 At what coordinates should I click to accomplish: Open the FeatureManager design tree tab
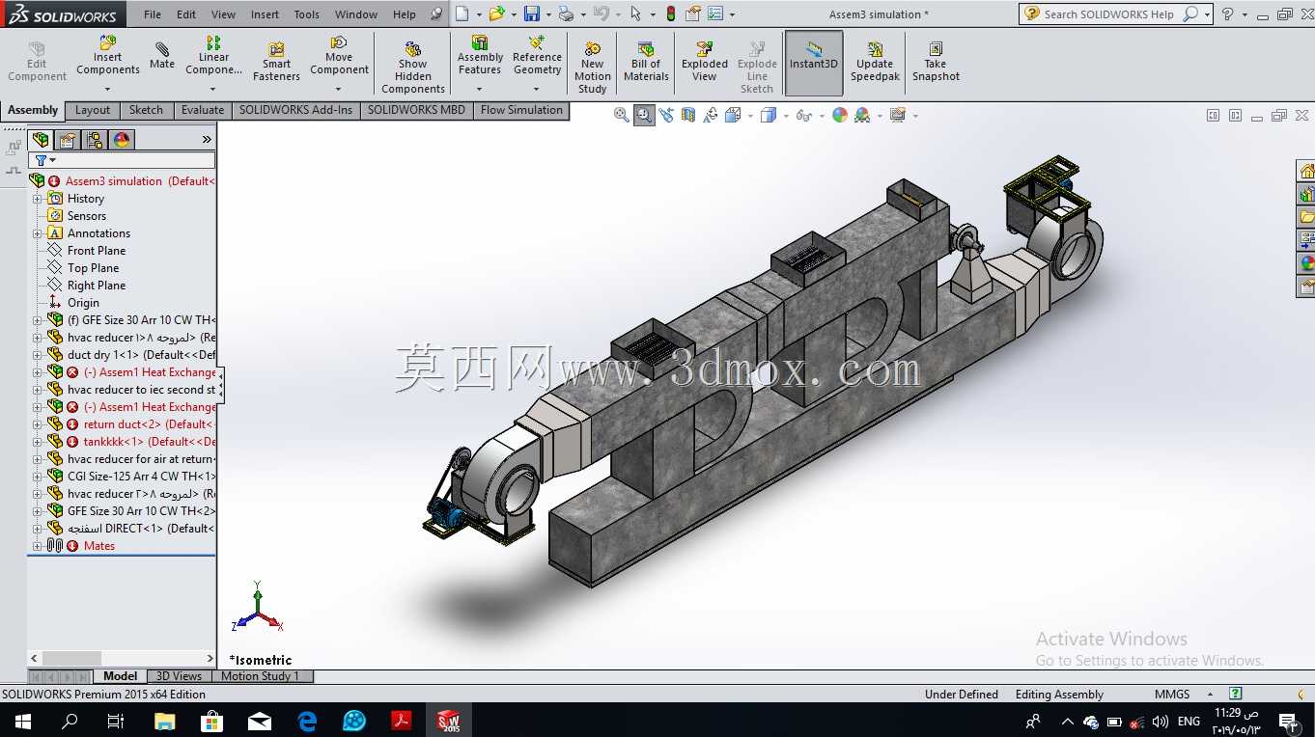[41, 140]
